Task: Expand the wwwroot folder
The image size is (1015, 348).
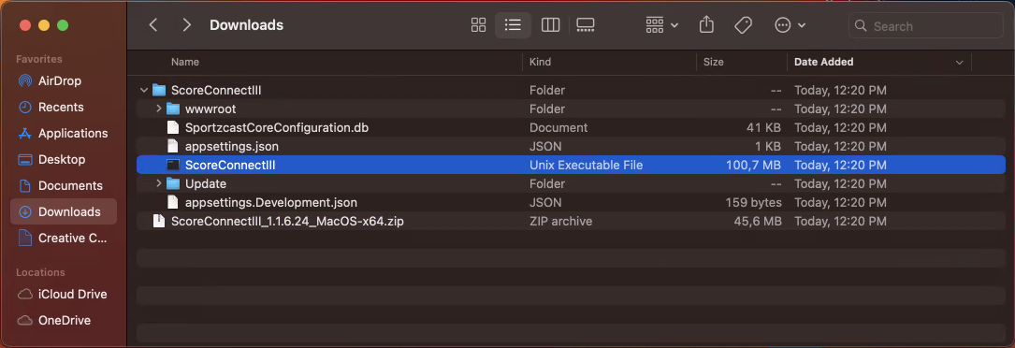Action: [x=159, y=109]
